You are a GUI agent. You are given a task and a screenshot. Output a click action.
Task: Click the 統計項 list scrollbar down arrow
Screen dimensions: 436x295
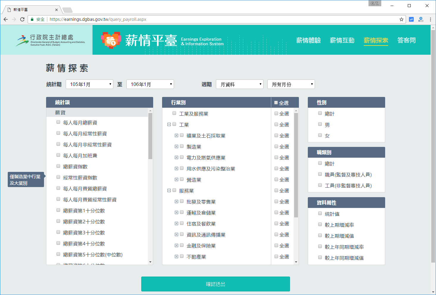pos(150,262)
